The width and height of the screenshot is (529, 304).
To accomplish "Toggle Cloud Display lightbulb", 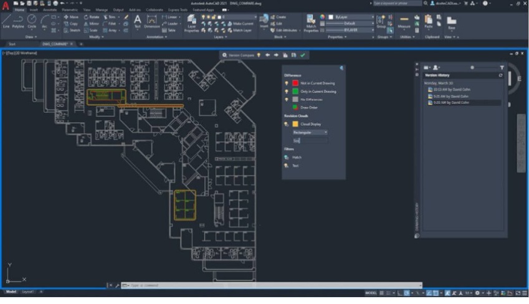I will tap(287, 124).
